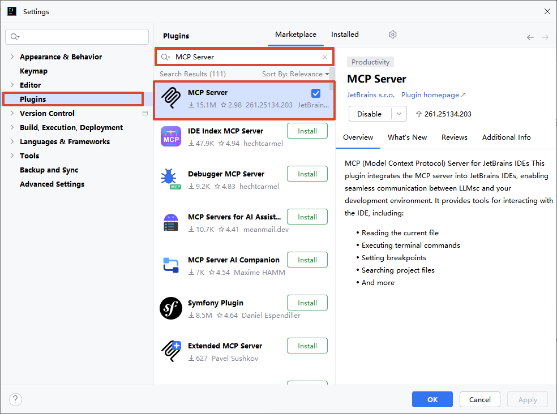Expand the Version Control node
The height and width of the screenshot is (414, 557).
coord(12,113)
